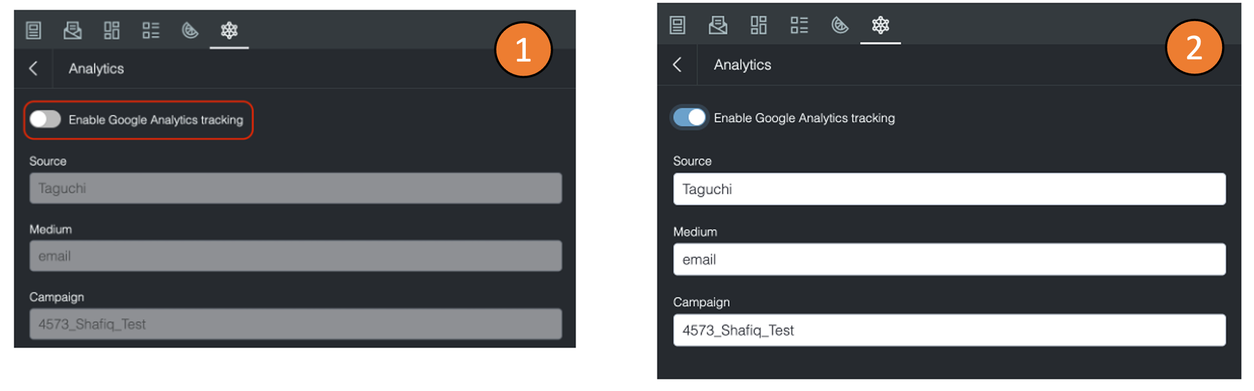Select the layout blocks icon in panel 2
Viewport: 1254px width, 391px height.
(758, 25)
